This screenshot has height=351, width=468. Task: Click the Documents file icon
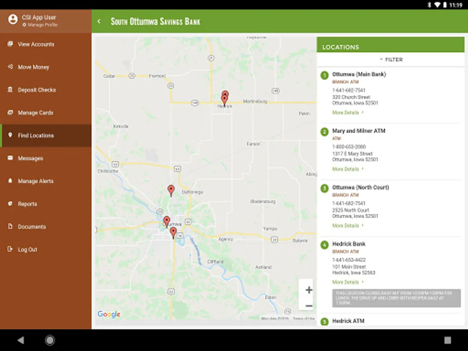pyautogui.click(x=10, y=226)
